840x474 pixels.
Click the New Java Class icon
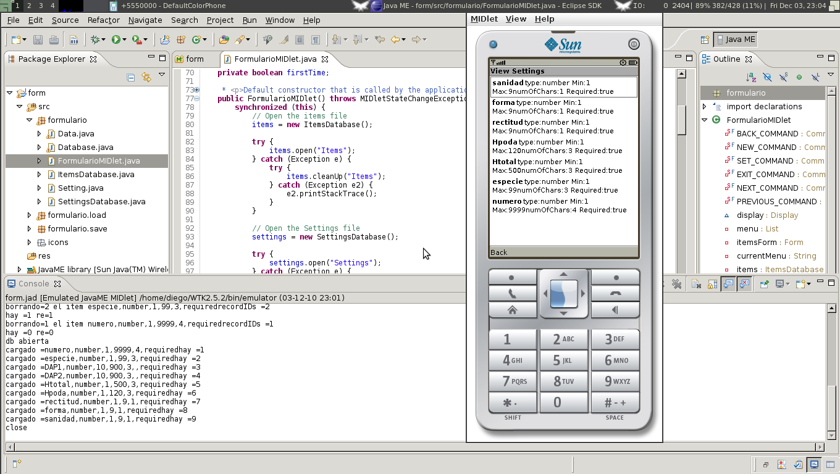tap(197, 39)
